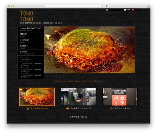157x133 pixels.
Task: Select the TOMO TOMO HANARE thumbnail image
Action: [x=120, y=97]
